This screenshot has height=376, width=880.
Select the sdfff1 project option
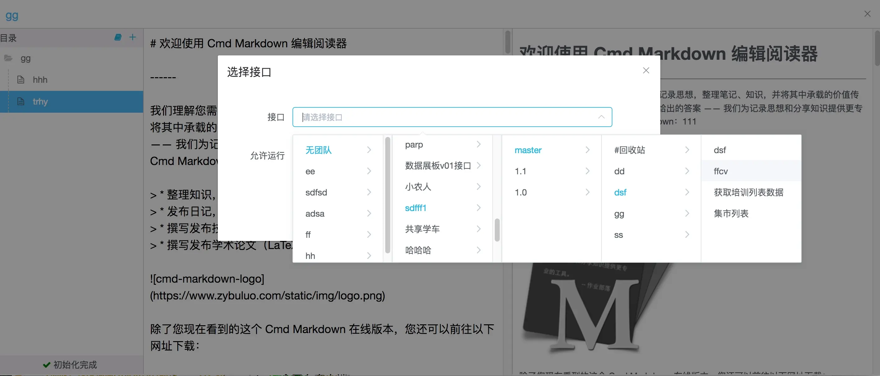[415, 208]
